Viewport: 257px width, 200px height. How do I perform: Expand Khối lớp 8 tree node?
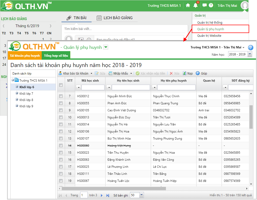17,99
